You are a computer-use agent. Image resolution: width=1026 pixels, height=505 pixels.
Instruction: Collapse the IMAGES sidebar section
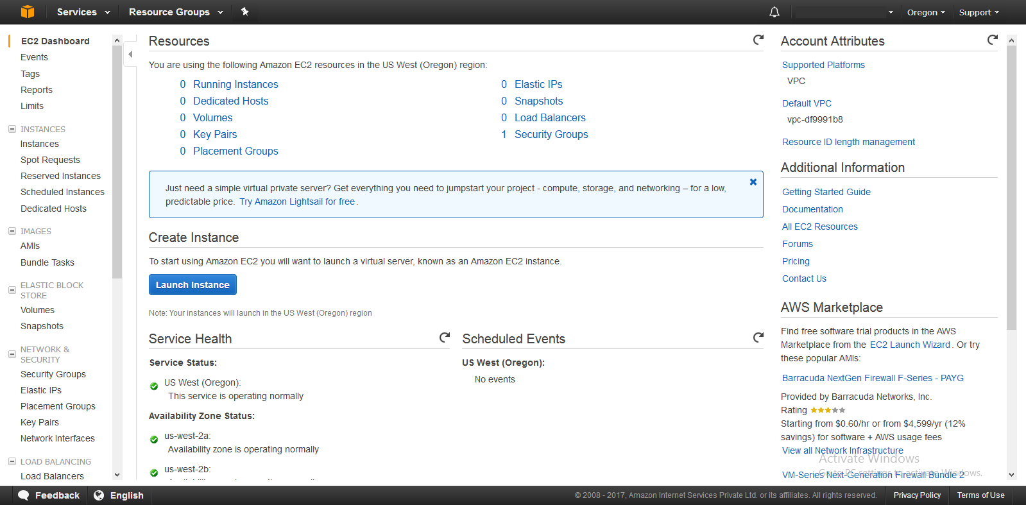coord(12,231)
